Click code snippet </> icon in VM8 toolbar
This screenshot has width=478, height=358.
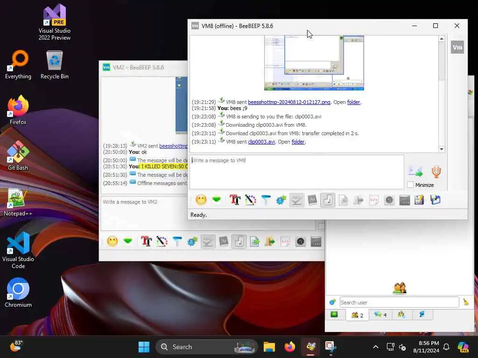[x=374, y=200]
